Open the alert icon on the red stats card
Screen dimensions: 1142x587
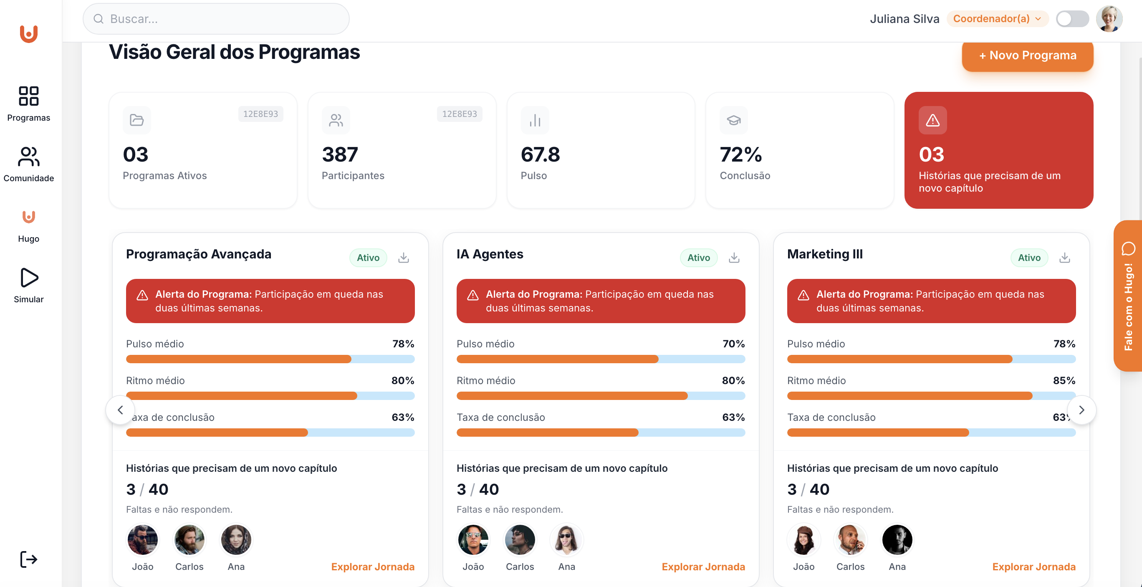[x=932, y=120]
